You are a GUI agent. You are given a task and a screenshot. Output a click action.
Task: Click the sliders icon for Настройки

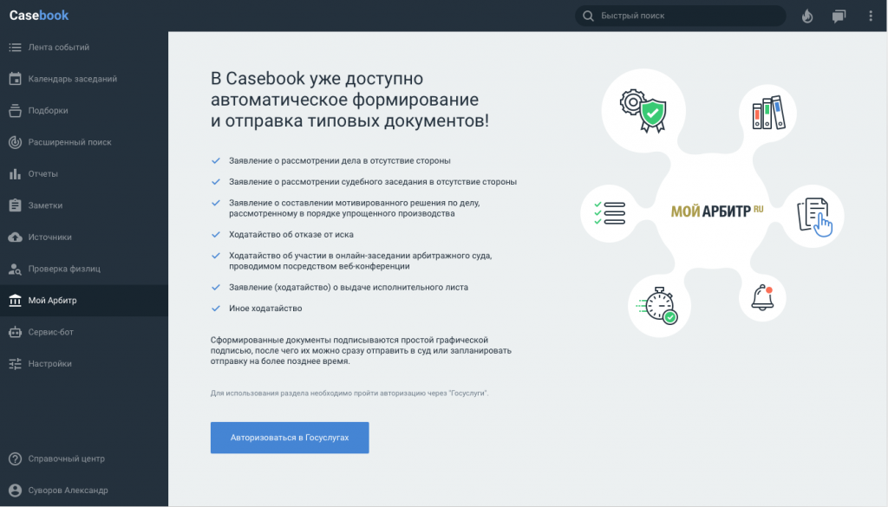click(x=16, y=364)
